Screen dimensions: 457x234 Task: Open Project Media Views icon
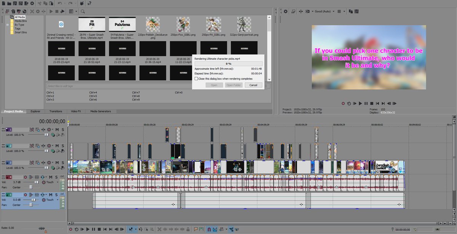click(71, 11)
